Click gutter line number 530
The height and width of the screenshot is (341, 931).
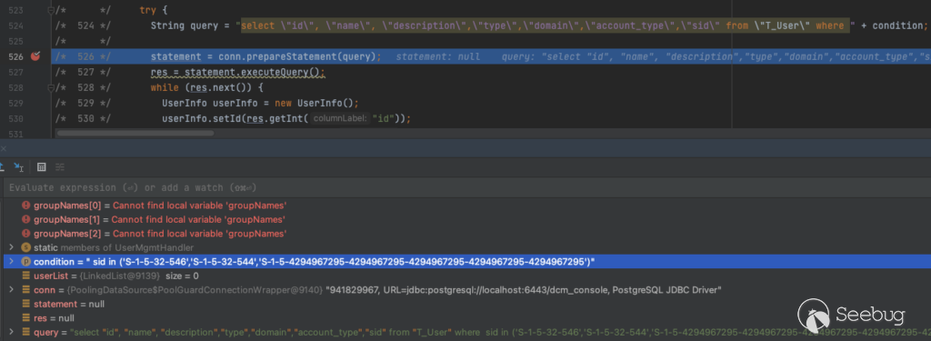pyautogui.click(x=15, y=118)
